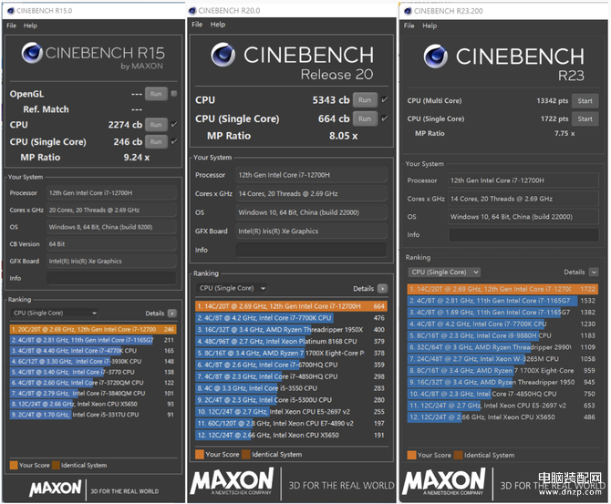The height and width of the screenshot is (504, 611).
Task: Toggle the CPU checkbox in Cinebench R20
Action: [x=385, y=99]
